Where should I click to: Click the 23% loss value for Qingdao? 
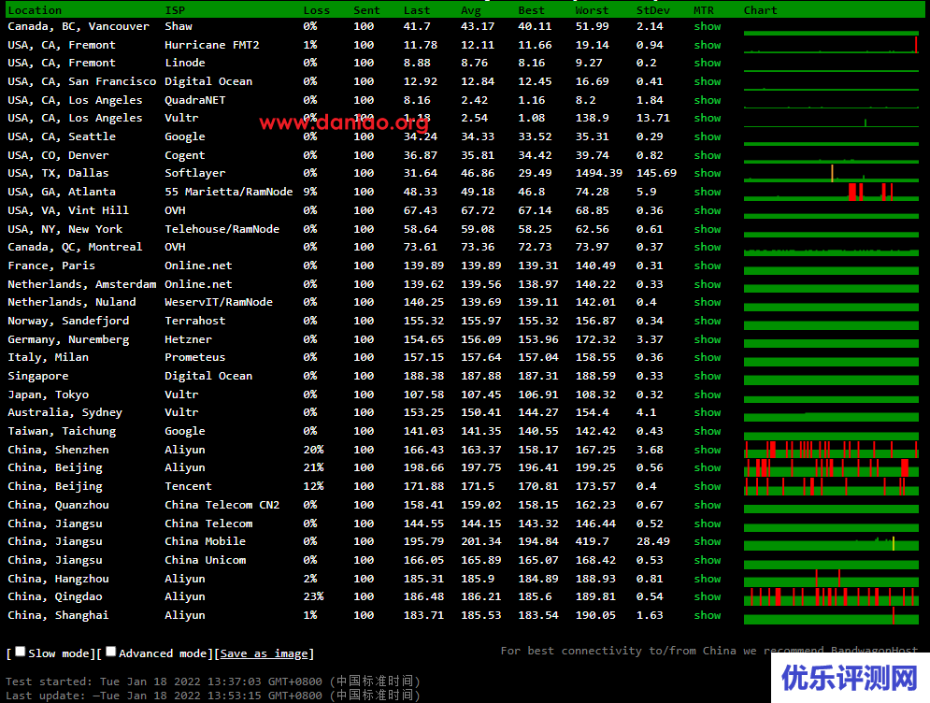pyautogui.click(x=313, y=596)
